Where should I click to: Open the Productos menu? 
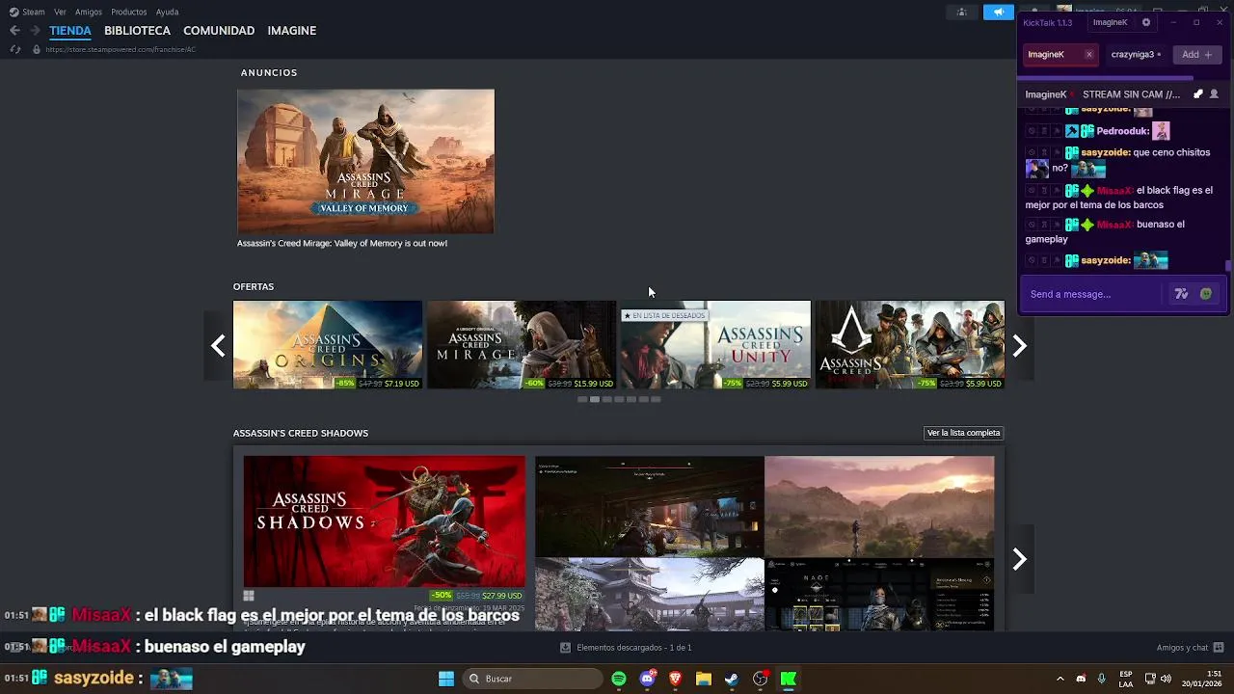pyautogui.click(x=129, y=12)
